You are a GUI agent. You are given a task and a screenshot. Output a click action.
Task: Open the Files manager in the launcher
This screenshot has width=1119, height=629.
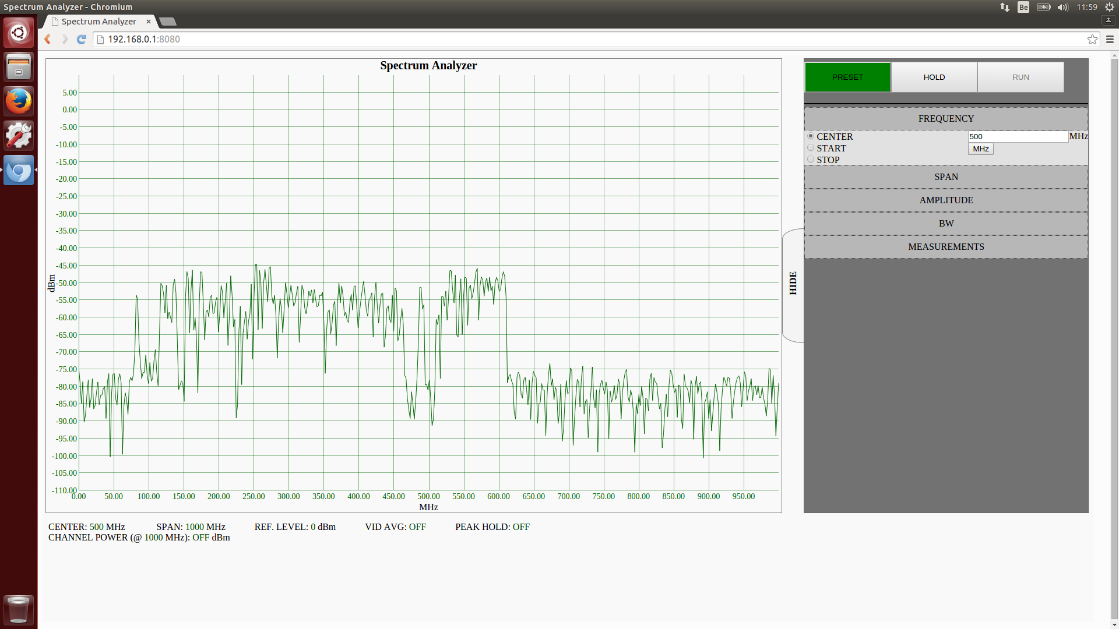click(x=19, y=67)
